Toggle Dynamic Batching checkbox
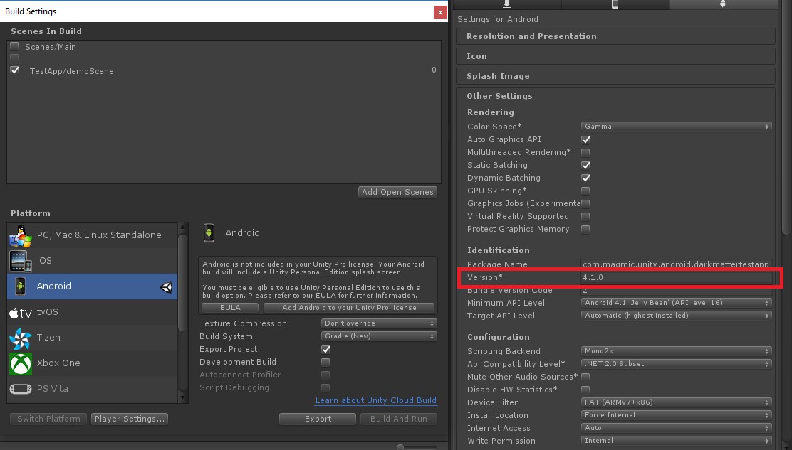Image resolution: width=792 pixels, height=450 pixels. pyautogui.click(x=586, y=178)
